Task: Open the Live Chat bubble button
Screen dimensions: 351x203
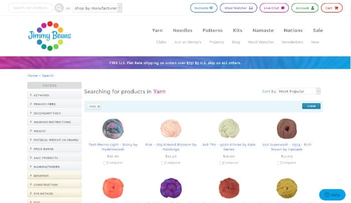Action: click(x=274, y=8)
